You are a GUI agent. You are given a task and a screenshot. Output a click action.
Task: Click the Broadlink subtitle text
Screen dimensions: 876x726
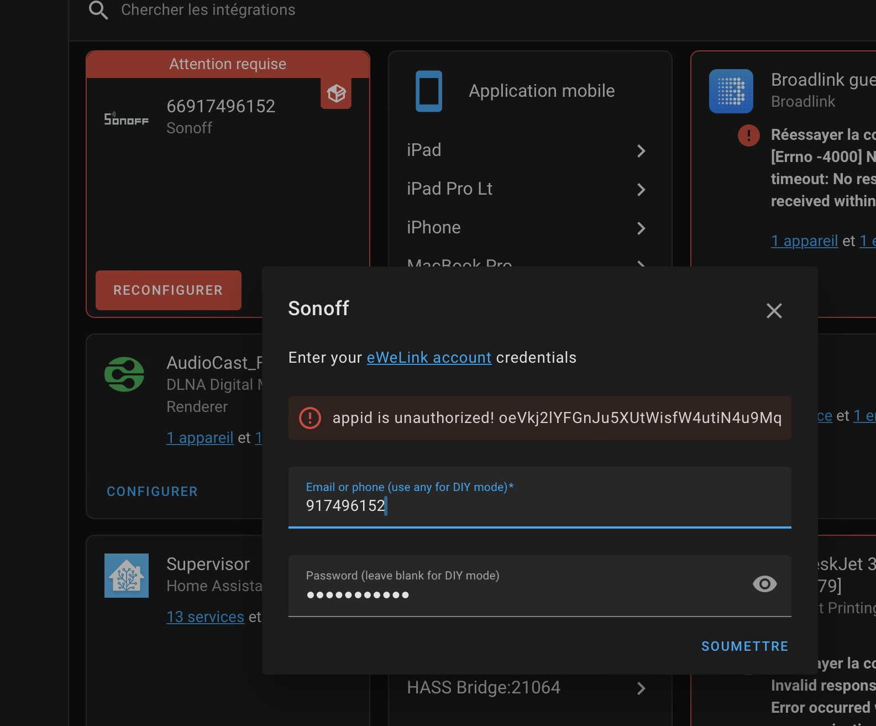(803, 102)
